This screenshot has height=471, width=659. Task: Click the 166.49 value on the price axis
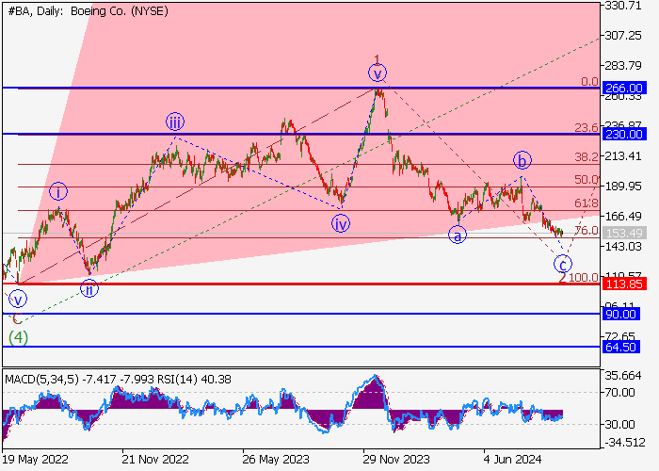coord(623,216)
